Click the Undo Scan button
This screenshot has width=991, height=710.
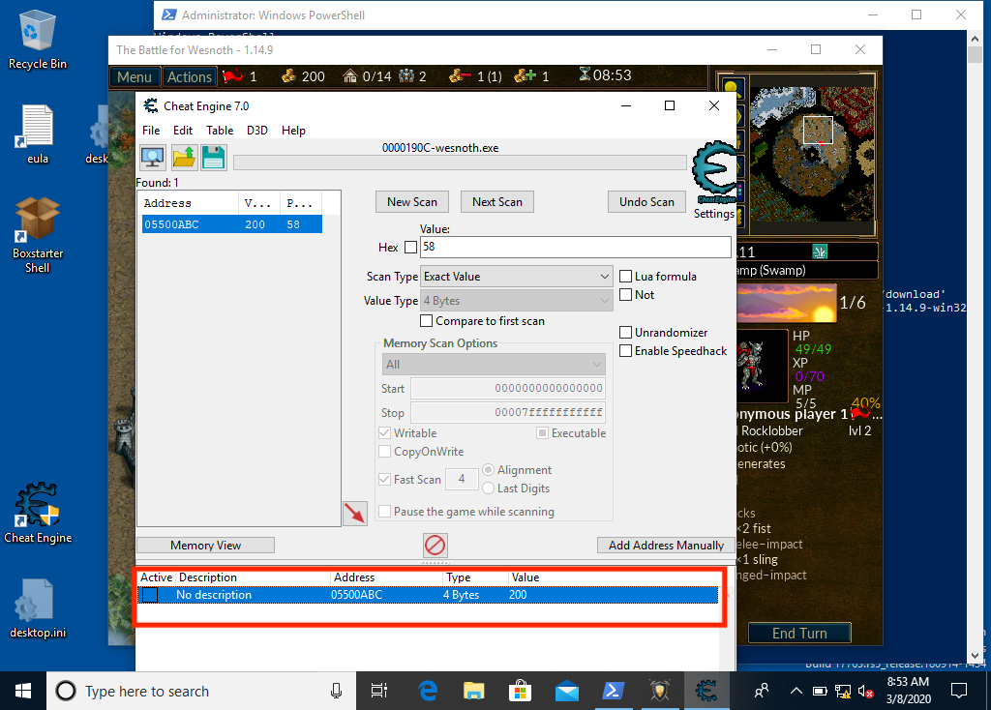646,202
